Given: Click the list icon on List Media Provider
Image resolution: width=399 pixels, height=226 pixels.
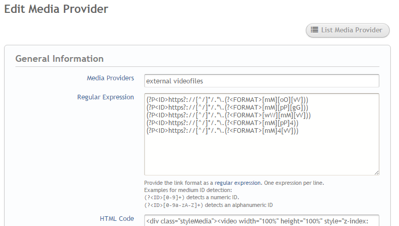Looking at the screenshot, I should 315,30.
